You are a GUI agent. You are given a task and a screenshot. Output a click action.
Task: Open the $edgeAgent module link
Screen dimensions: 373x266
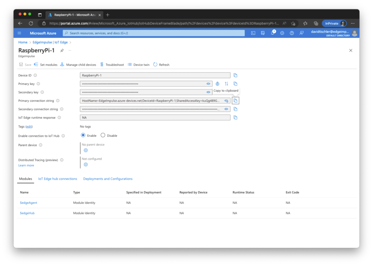tap(29, 203)
